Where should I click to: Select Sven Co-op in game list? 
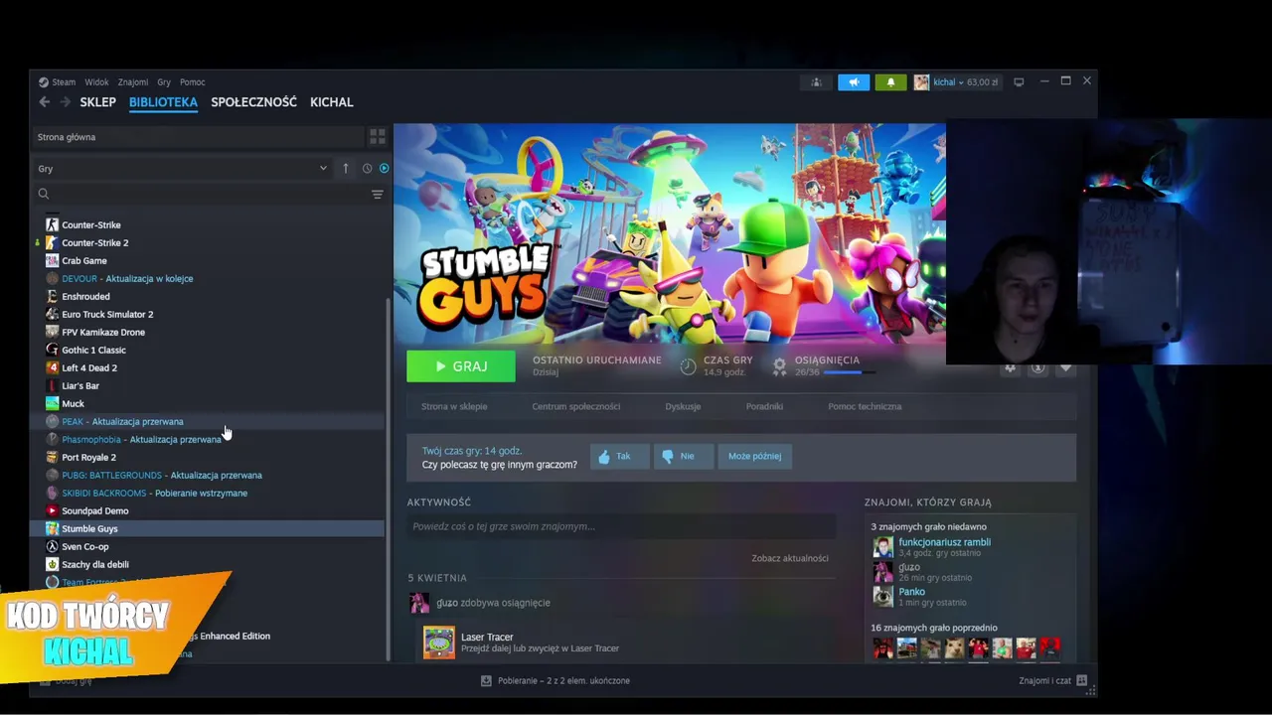85,546
